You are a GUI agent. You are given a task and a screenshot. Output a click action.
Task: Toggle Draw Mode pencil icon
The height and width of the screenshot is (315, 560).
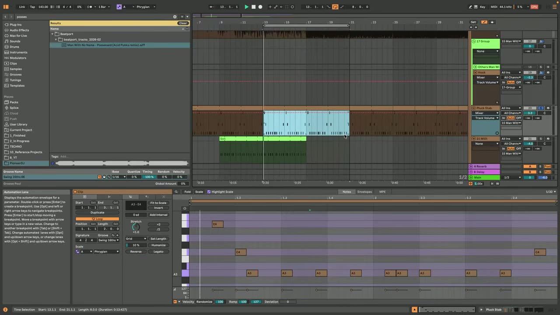470,7
